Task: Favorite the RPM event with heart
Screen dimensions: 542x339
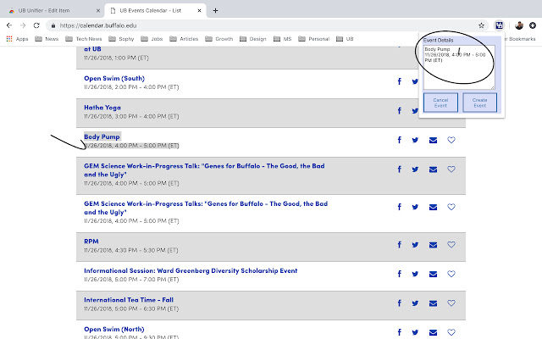Action: [451, 245]
